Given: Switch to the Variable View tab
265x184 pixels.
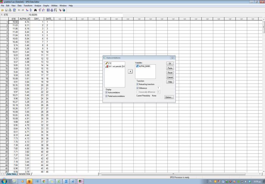Looking at the screenshot, I should click(24, 174).
